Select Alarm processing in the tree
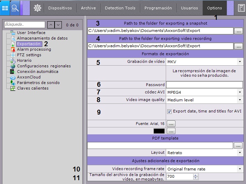 34,49
